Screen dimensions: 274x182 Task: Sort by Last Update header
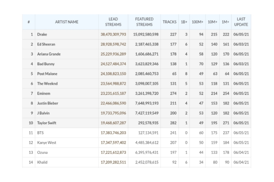click(241, 22)
